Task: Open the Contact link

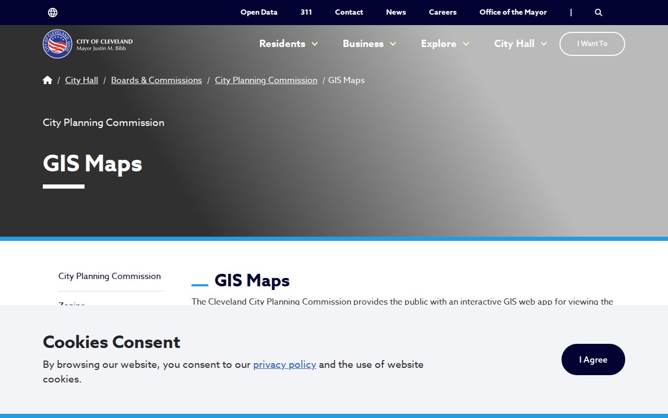Action: [x=349, y=12]
